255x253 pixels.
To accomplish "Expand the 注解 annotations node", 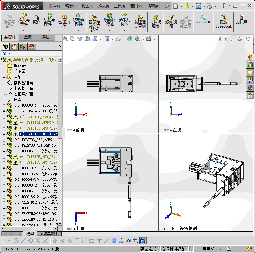I will pos(4,77).
